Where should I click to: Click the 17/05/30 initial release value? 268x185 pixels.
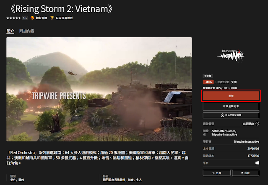tap(253, 156)
